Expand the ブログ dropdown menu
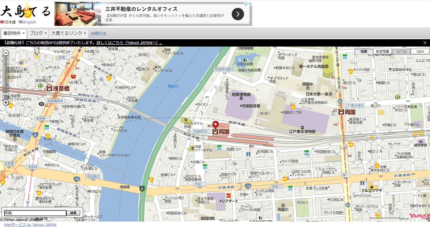The image size is (430, 230). click(38, 33)
